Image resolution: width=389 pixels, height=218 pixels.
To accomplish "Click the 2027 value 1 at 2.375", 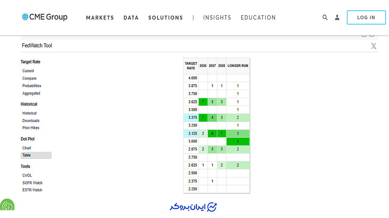I will [212, 181].
